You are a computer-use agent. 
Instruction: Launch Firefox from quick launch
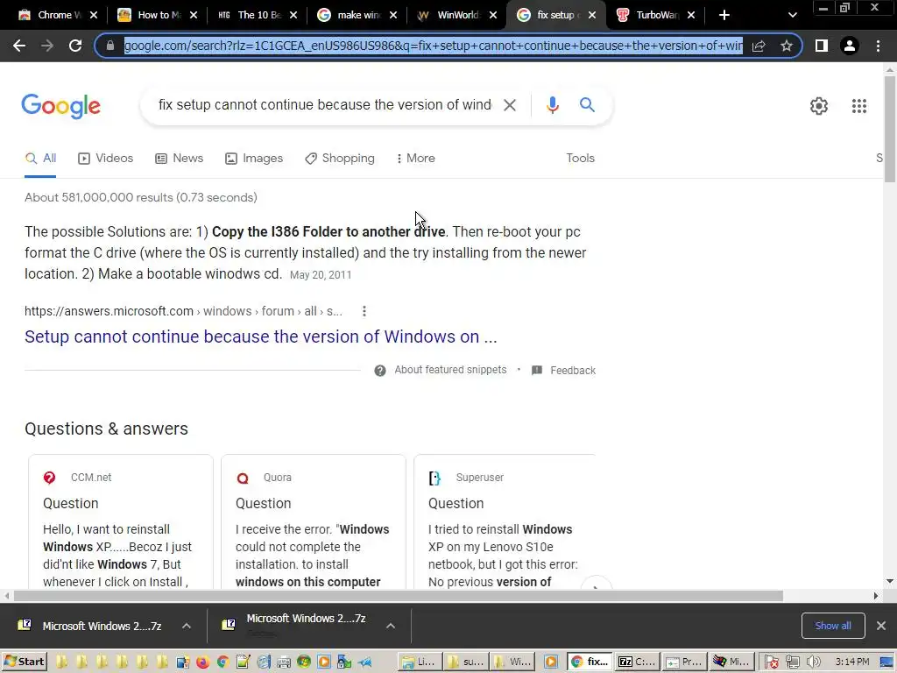pos(202,662)
